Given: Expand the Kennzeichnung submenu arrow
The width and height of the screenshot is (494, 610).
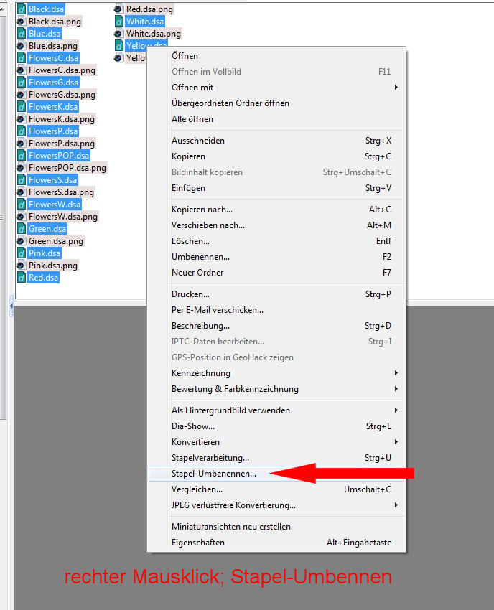Looking at the screenshot, I should [396, 372].
